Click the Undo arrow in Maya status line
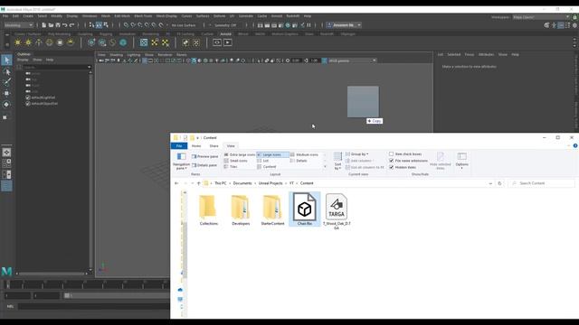579x325 pixels. pyautogui.click(x=64, y=25)
